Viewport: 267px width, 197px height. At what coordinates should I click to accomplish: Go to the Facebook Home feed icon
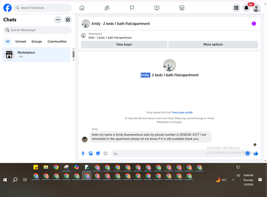coord(82,8)
